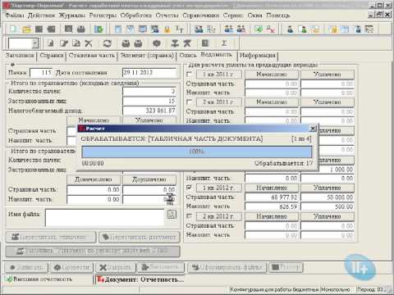The height and width of the screenshot is (295, 394).
Task: Click the 50 000.00 уплачено value
Action: pyautogui.click(x=328, y=197)
